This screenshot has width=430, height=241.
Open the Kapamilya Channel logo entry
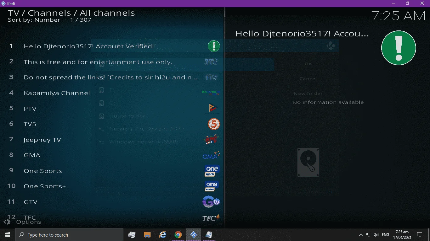click(211, 93)
